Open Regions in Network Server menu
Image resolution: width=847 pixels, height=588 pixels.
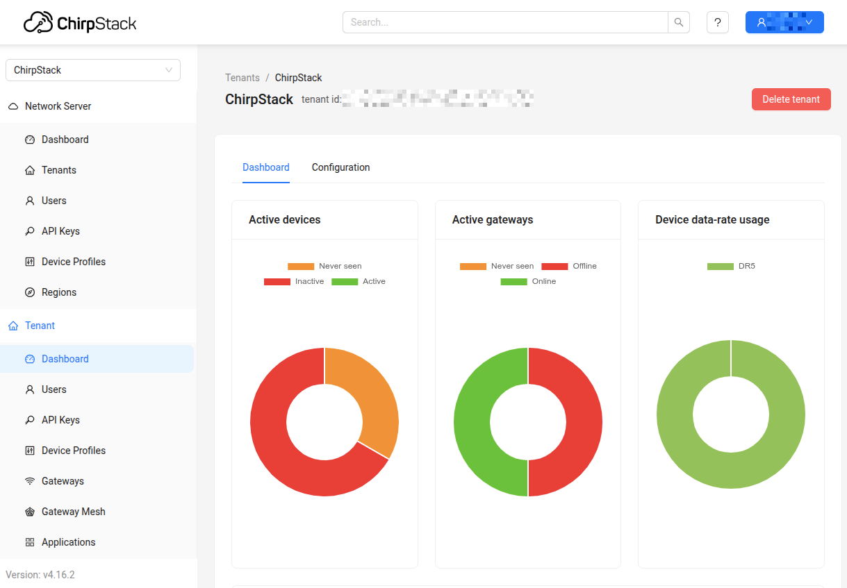coord(98,292)
